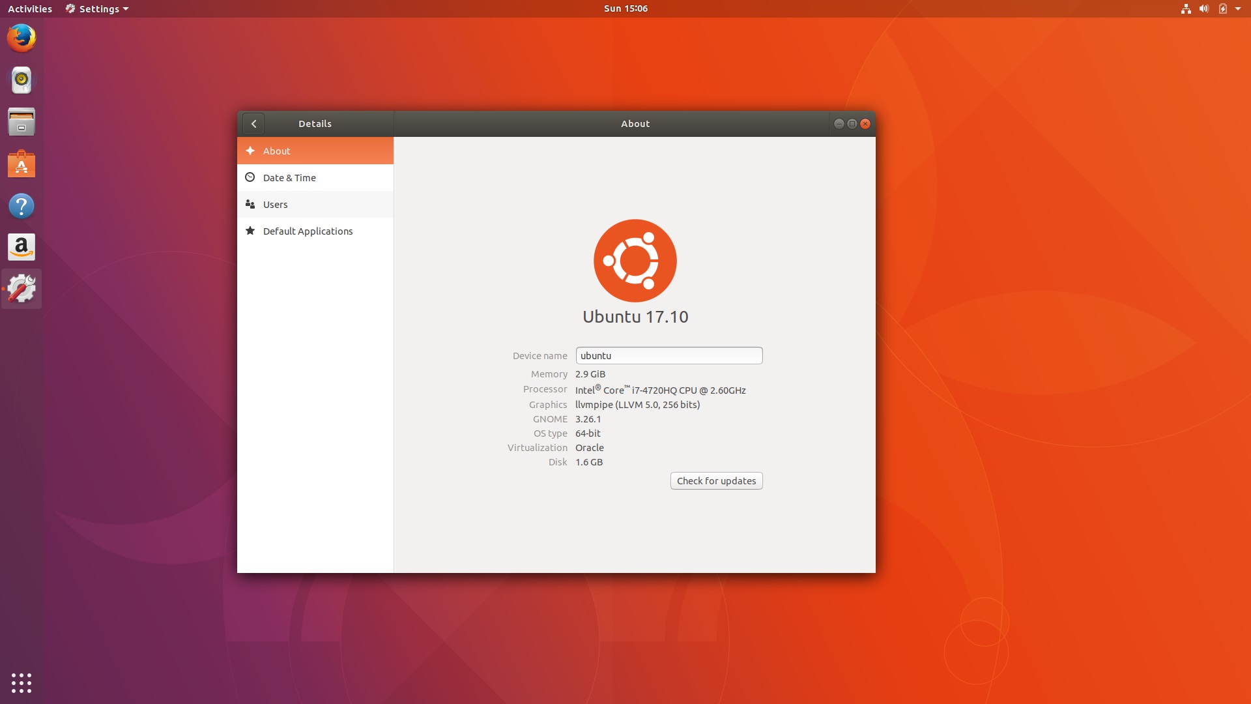1251x704 pixels.
Task: Open the clock calendar dropdown
Action: click(x=625, y=8)
